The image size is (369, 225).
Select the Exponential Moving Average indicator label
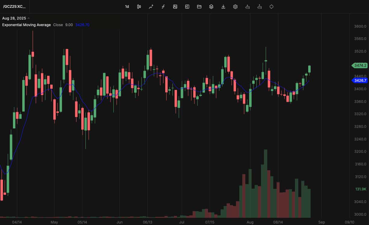(26, 25)
